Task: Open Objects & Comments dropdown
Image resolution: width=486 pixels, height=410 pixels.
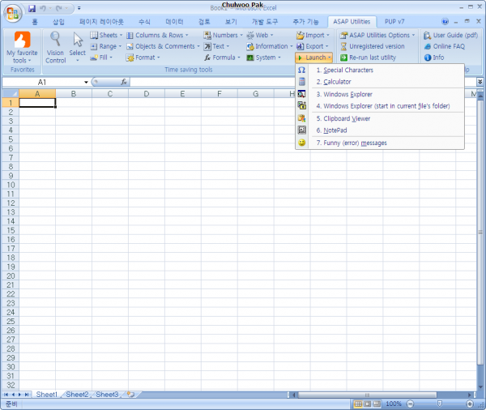Action: pos(163,46)
